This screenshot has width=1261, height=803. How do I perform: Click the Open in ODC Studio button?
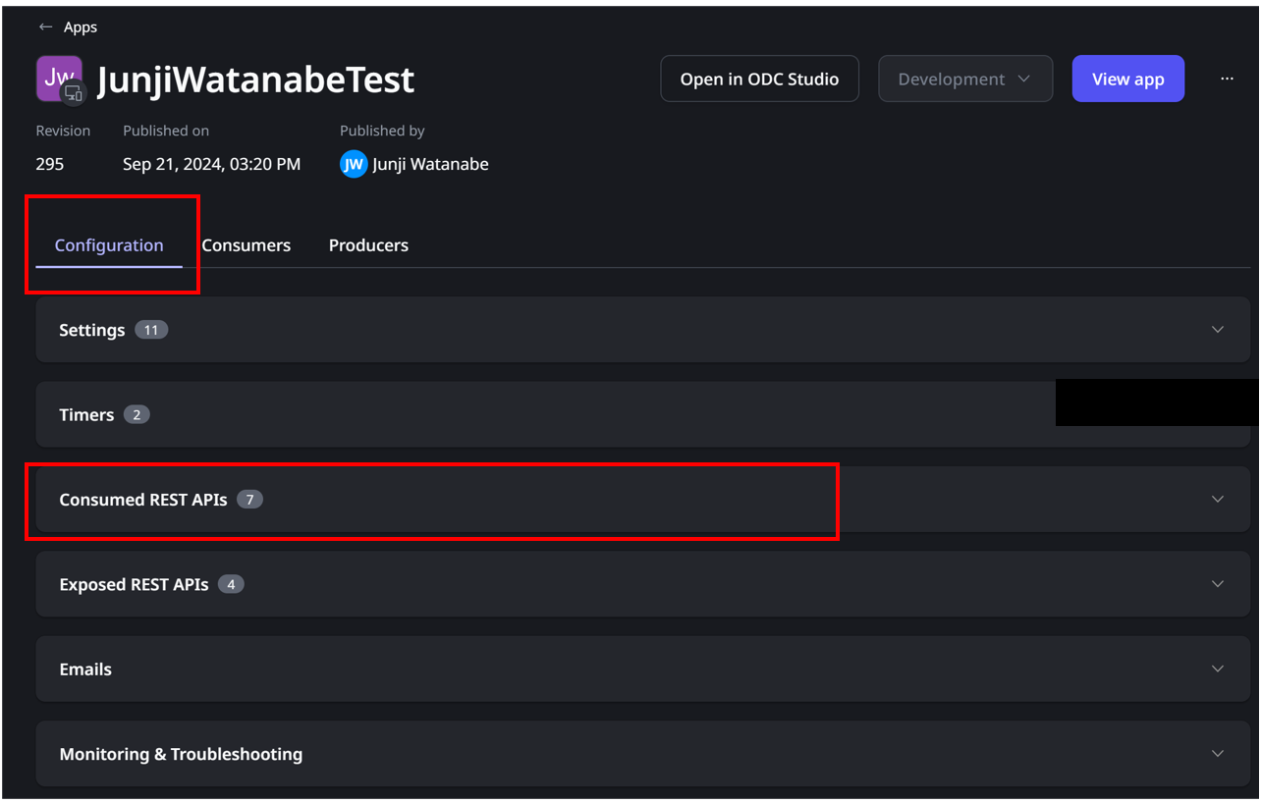[759, 79]
